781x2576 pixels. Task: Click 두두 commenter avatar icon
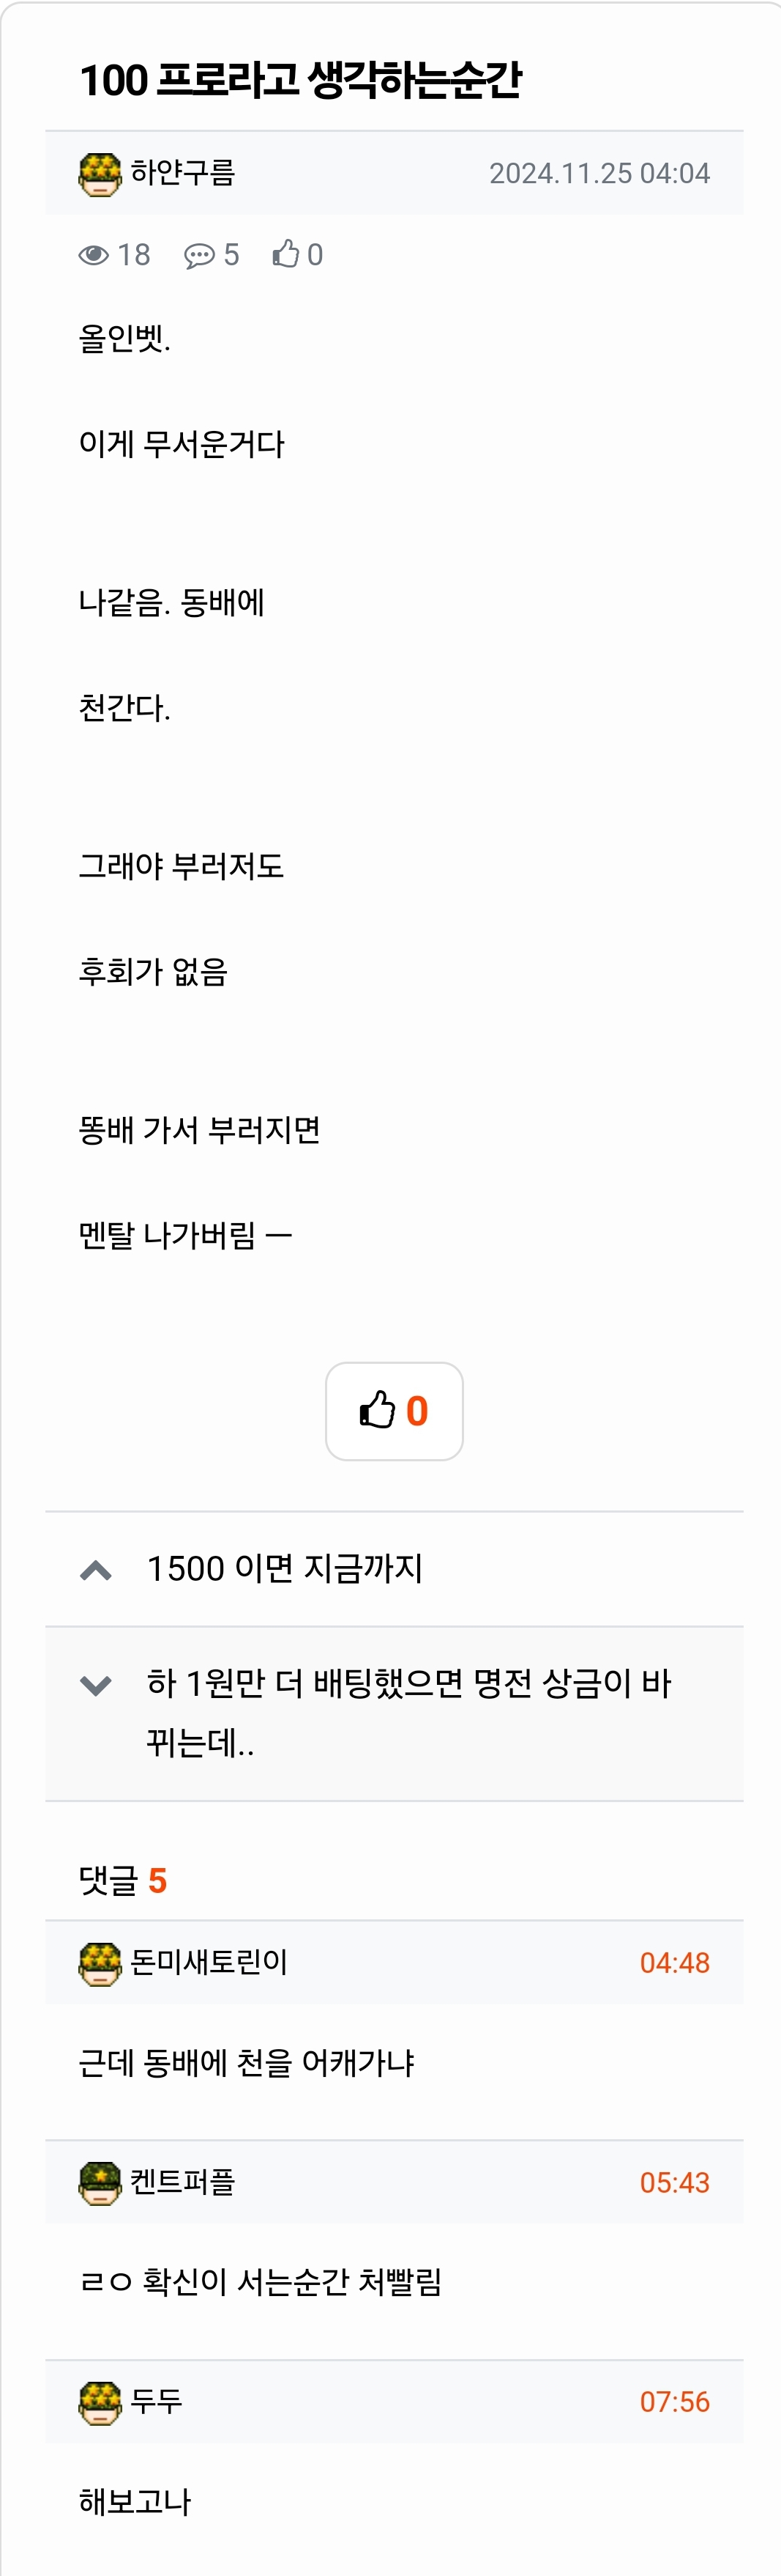pos(100,2403)
